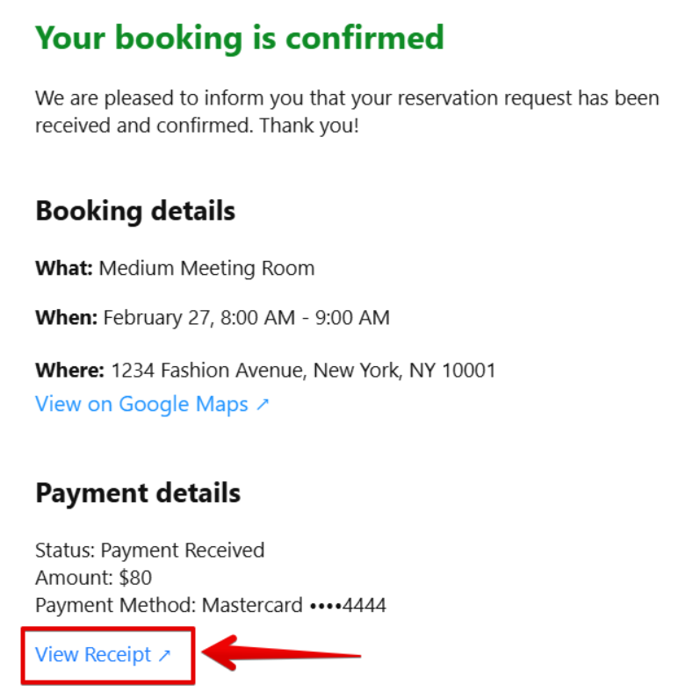Click the 'Booking details' heading

tap(135, 212)
